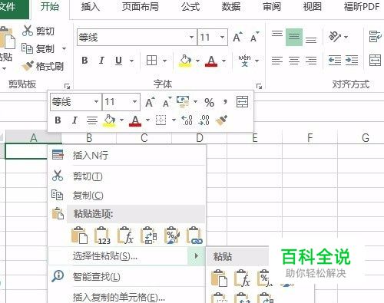384x303 pixels.
Task: Apply mini toolbar fill color
Action: click(x=110, y=120)
